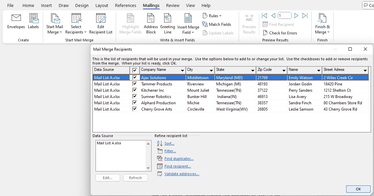Click the Refresh data source button
Viewport: 374px width, 196px height.
coord(136,178)
